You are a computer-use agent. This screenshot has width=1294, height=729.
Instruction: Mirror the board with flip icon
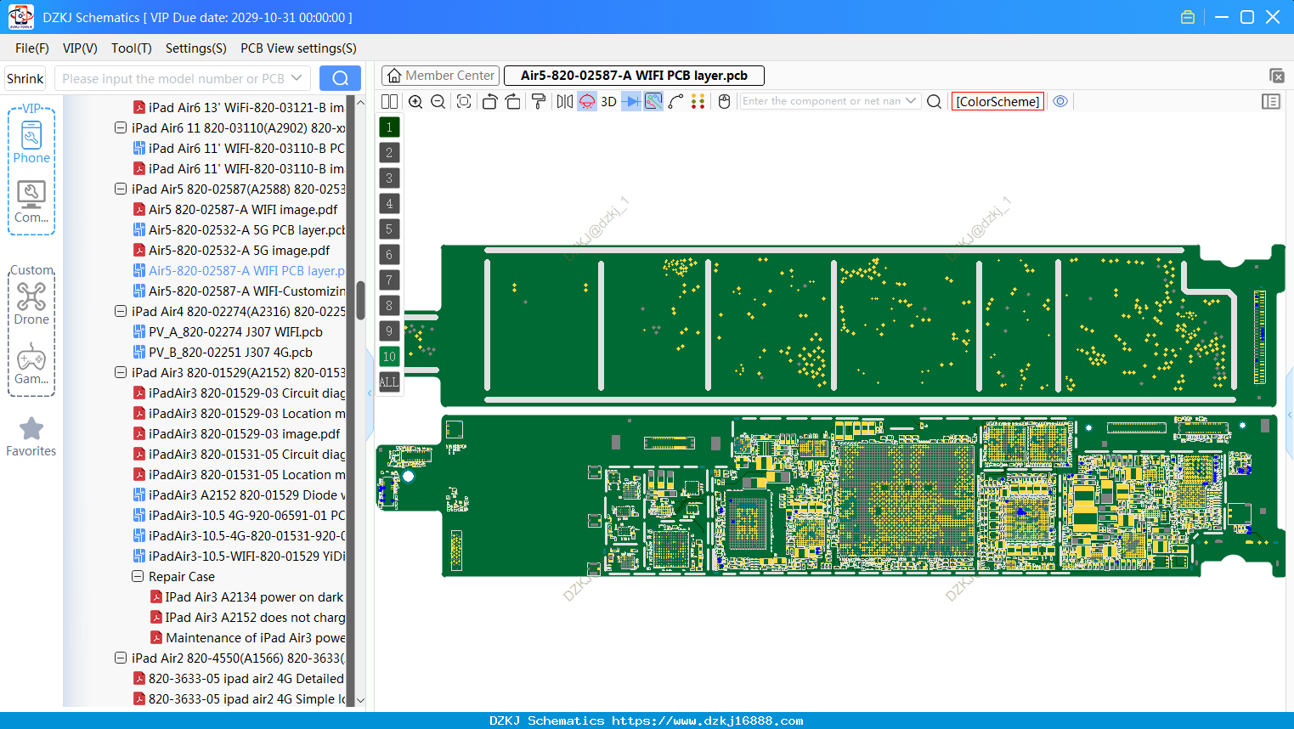click(565, 101)
